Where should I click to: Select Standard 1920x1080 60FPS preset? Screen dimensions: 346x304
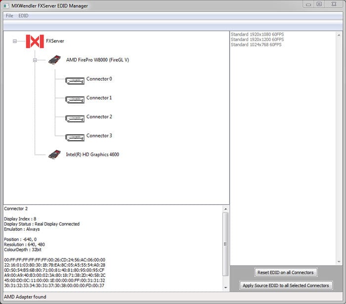click(x=256, y=34)
